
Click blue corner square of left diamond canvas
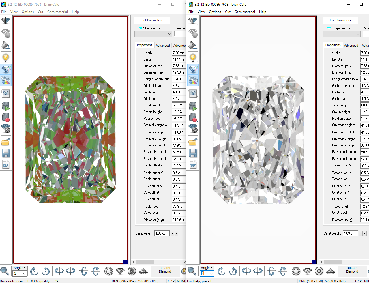(x=126, y=261)
